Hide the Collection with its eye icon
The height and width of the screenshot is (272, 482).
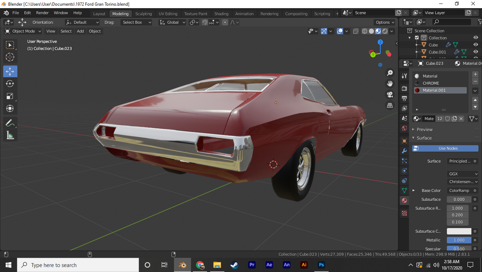tap(476, 38)
